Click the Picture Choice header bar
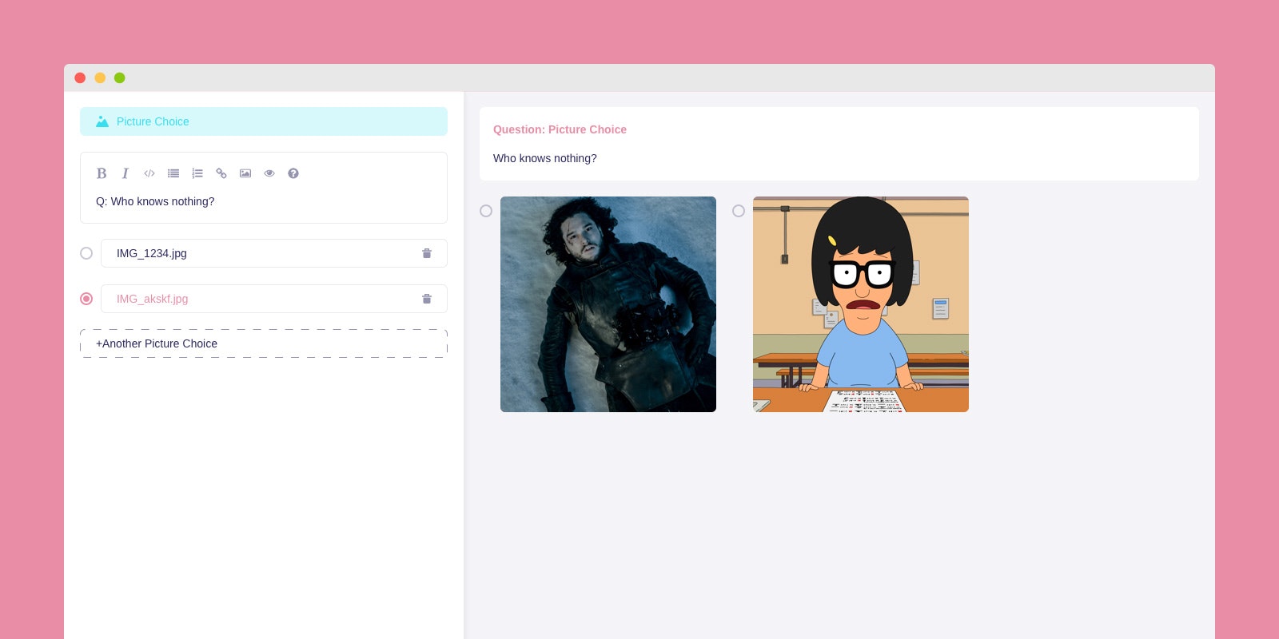The height and width of the screenshot is (639, 1279). [x=264, y=121]
